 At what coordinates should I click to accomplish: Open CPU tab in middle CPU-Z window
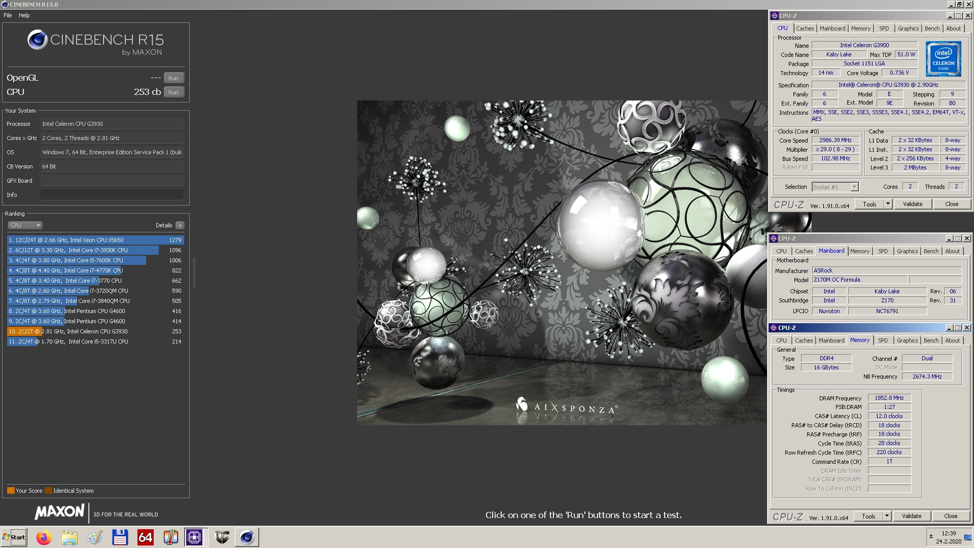point(782,251)
